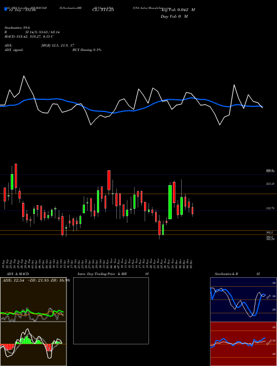Click the red RSI chart panel
Image resolution: width=277 pixels, height=366 pixels.
[x=243, y=344]
